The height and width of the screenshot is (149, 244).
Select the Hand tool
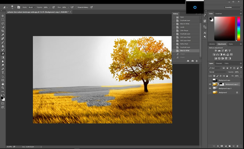click(x=3, y=84)
